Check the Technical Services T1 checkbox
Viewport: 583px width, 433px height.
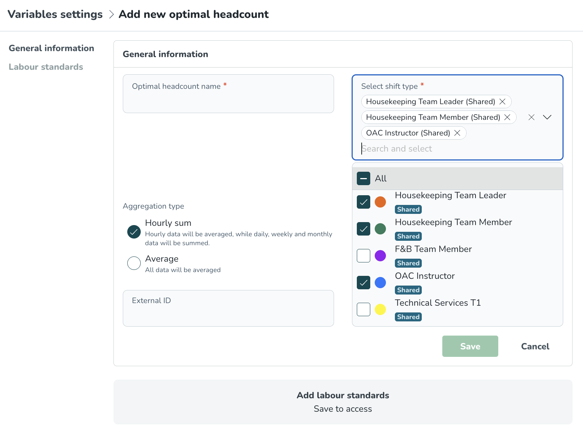tap(364, 309)
